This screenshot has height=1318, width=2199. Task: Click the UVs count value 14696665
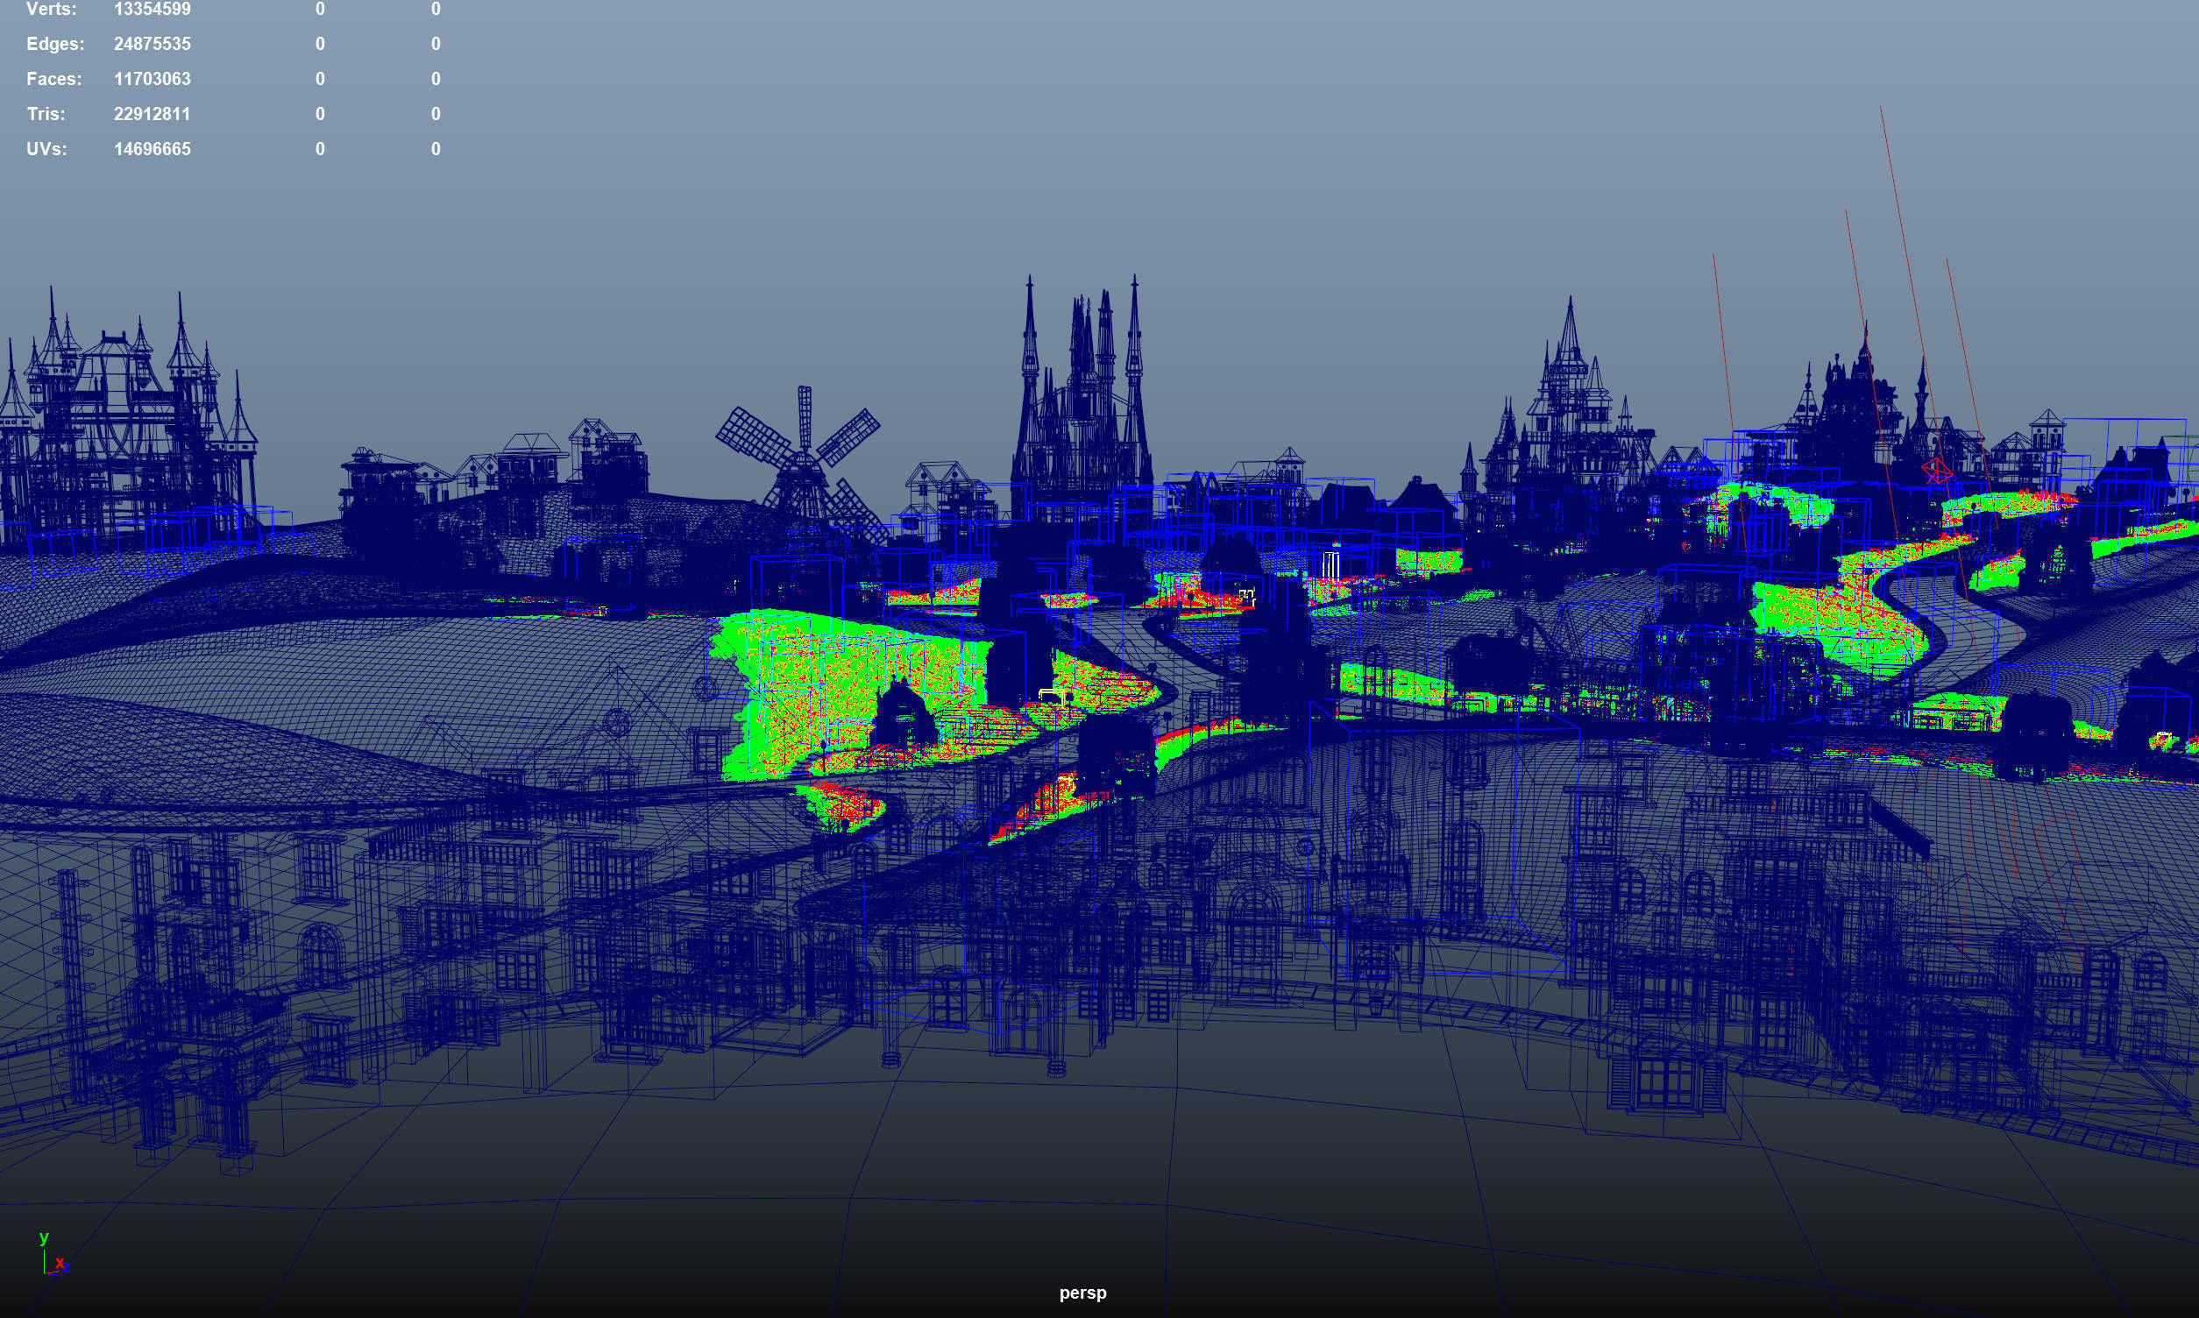[x=152, y=149]
